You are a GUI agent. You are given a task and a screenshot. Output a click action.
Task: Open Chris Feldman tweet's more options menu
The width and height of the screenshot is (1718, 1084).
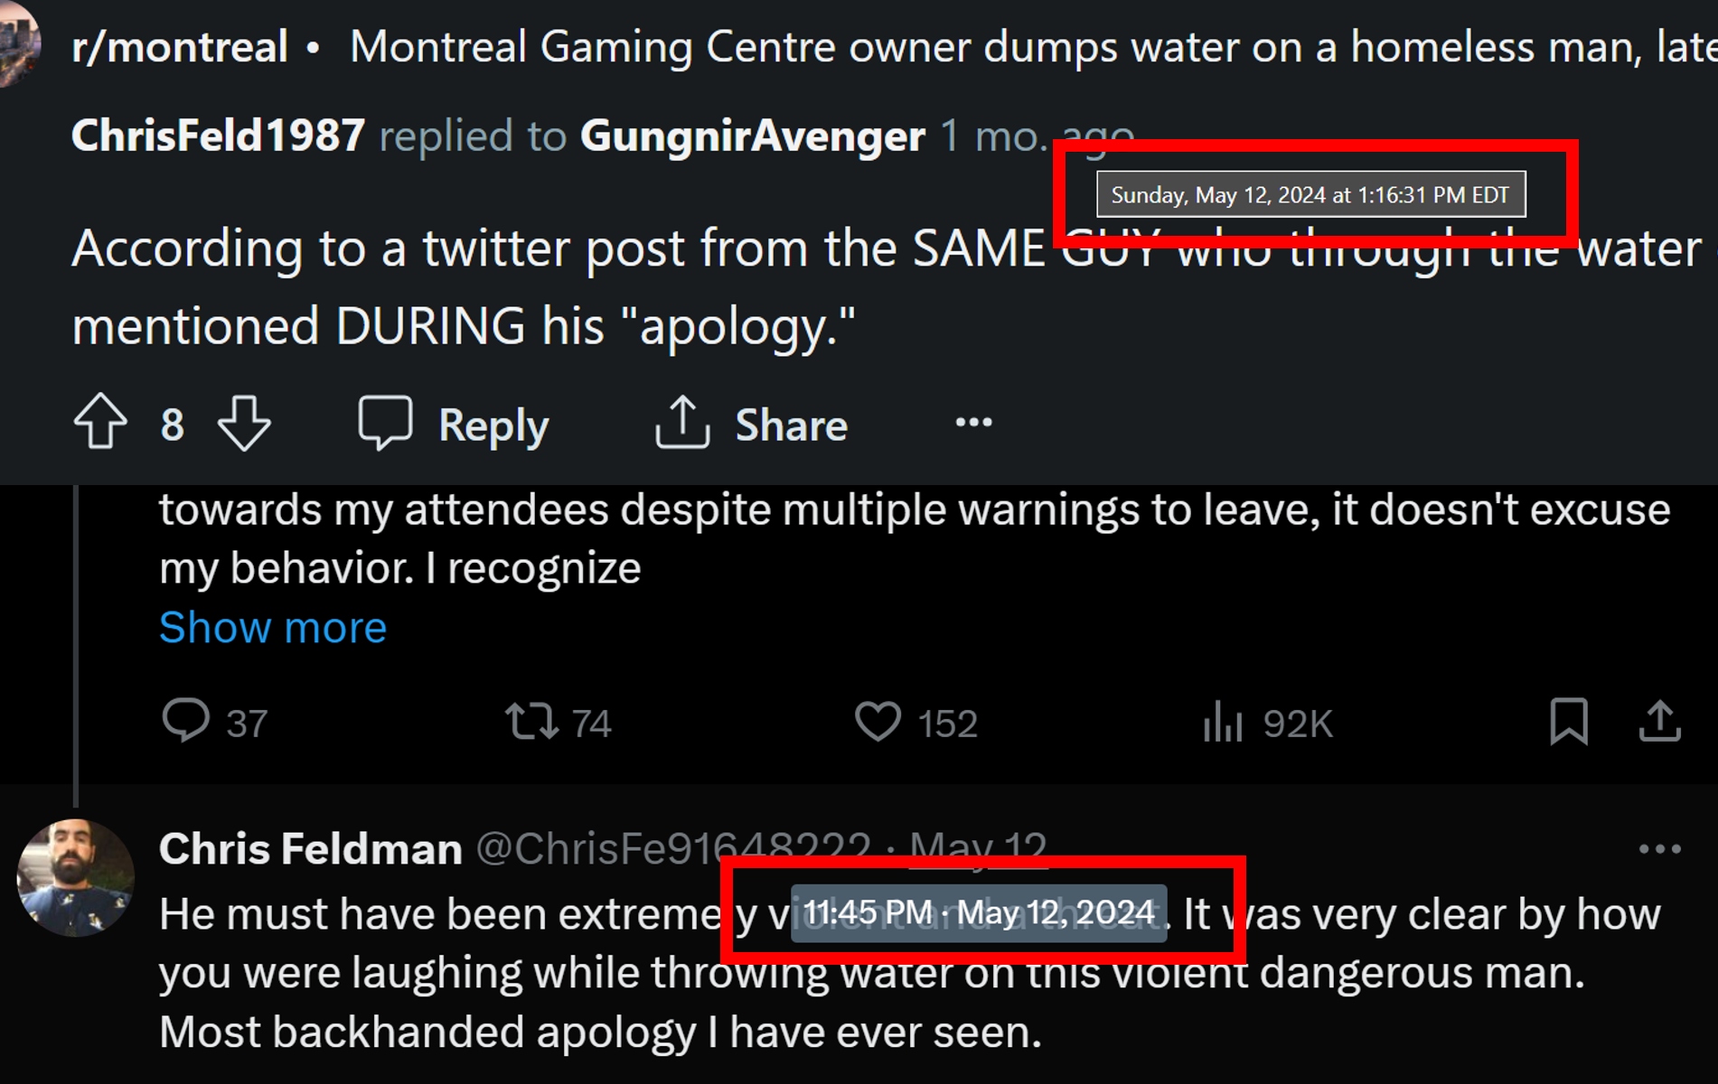pyautogui.click(x=1659, y=849)
